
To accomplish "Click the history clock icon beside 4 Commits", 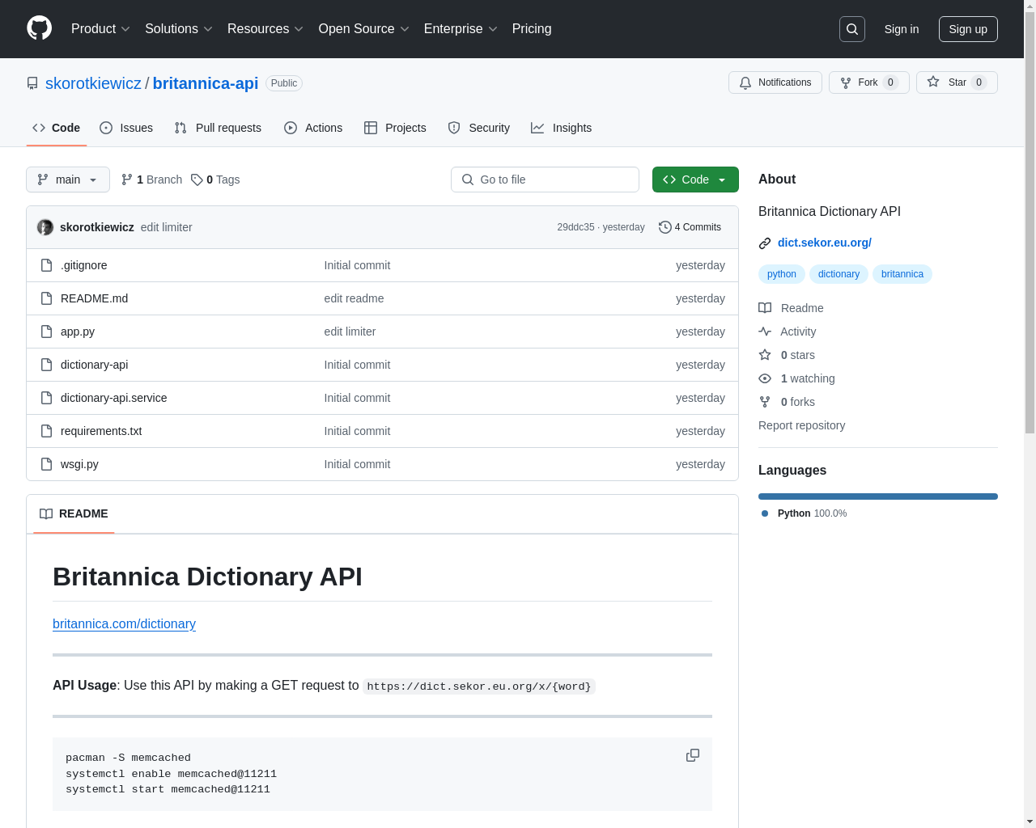I will (x=665, y=227).
